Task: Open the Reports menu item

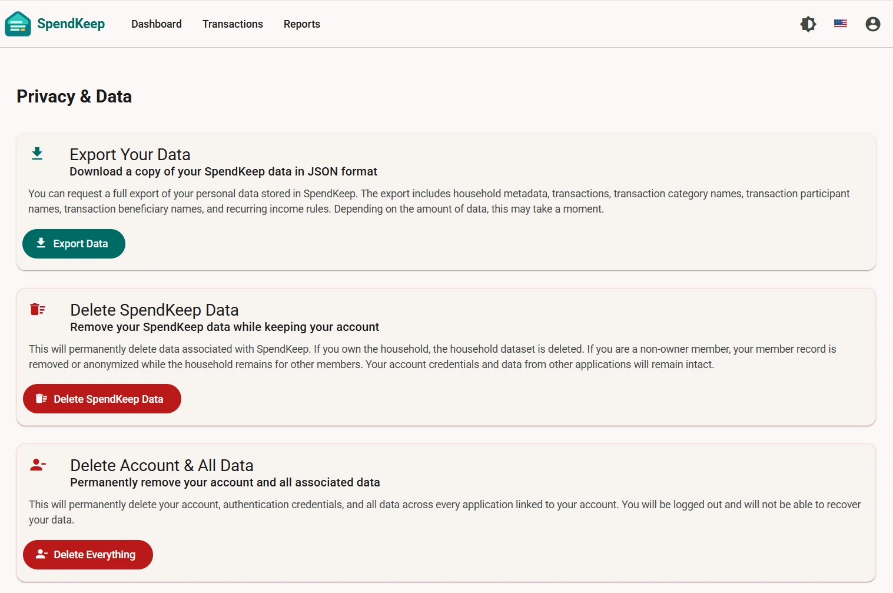Action: 302,24
